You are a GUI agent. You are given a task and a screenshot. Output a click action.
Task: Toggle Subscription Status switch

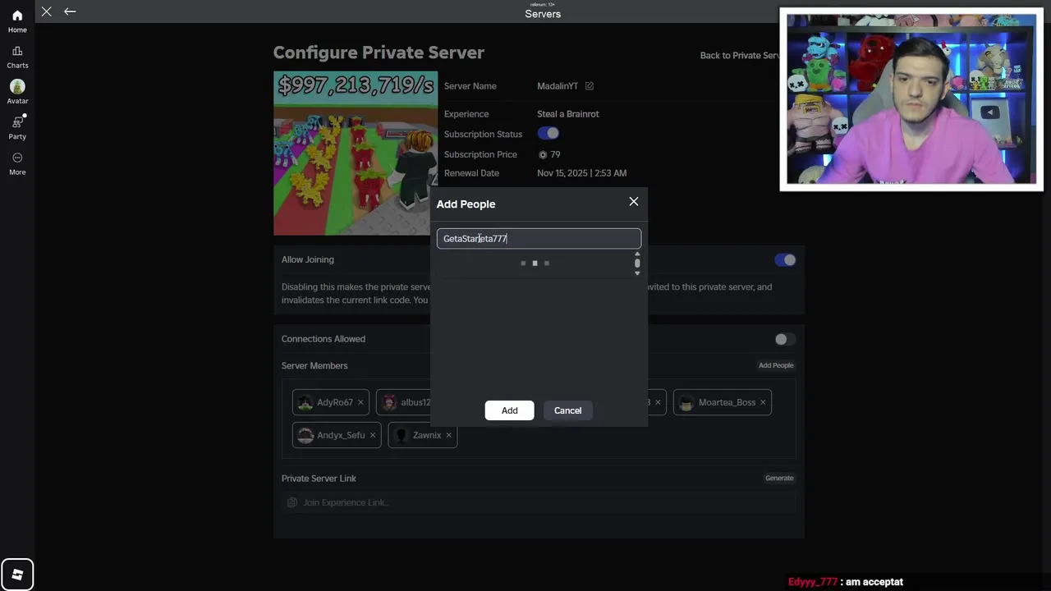(548, 134)
